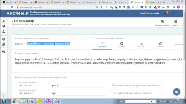Bookmark this page with the star icon
The image size is (186, 104).
click(101, 7)
